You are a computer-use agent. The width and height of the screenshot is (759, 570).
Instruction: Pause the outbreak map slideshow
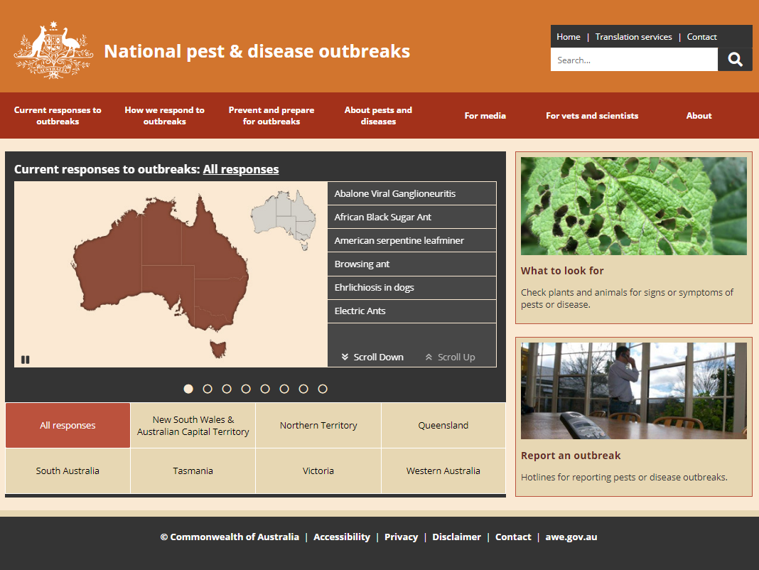tap(26, 360)
